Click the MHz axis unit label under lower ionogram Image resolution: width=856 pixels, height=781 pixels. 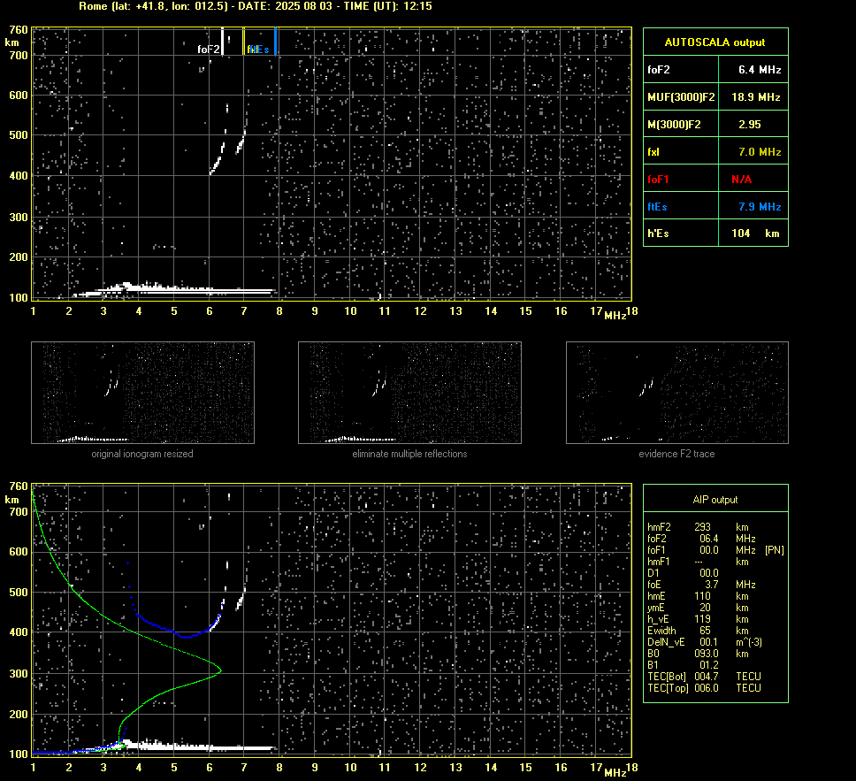[615, 772]
